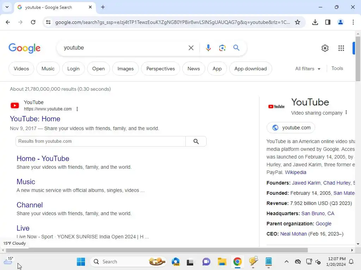This screenshot has height=270, width=361.
Task: Search by image with Google Lens icon
Action: click(x=222, y=48)
